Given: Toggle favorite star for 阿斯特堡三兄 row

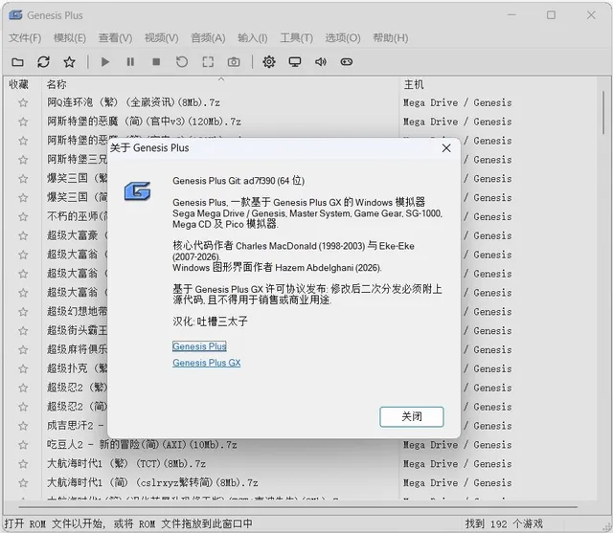Looking at the screenshot, I should [23, 160].
